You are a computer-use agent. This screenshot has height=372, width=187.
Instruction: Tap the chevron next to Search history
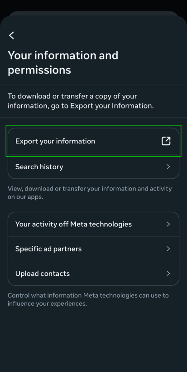(x=168, y=167)
